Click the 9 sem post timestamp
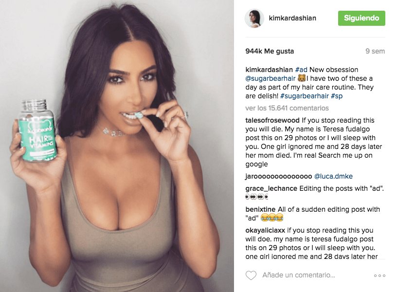 [375, 51]
